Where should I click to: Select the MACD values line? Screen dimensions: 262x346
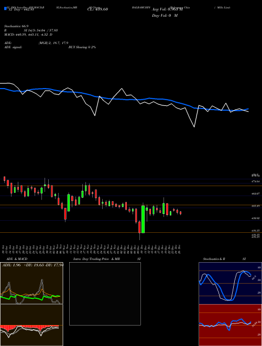[x=28, y=35]
